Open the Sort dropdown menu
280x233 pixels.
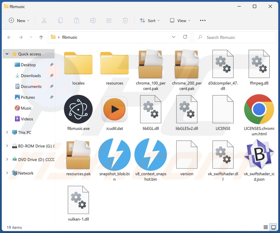tap(150, 21)
